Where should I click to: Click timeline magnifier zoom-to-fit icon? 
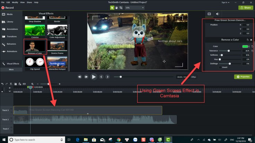[x=32, y=84]
